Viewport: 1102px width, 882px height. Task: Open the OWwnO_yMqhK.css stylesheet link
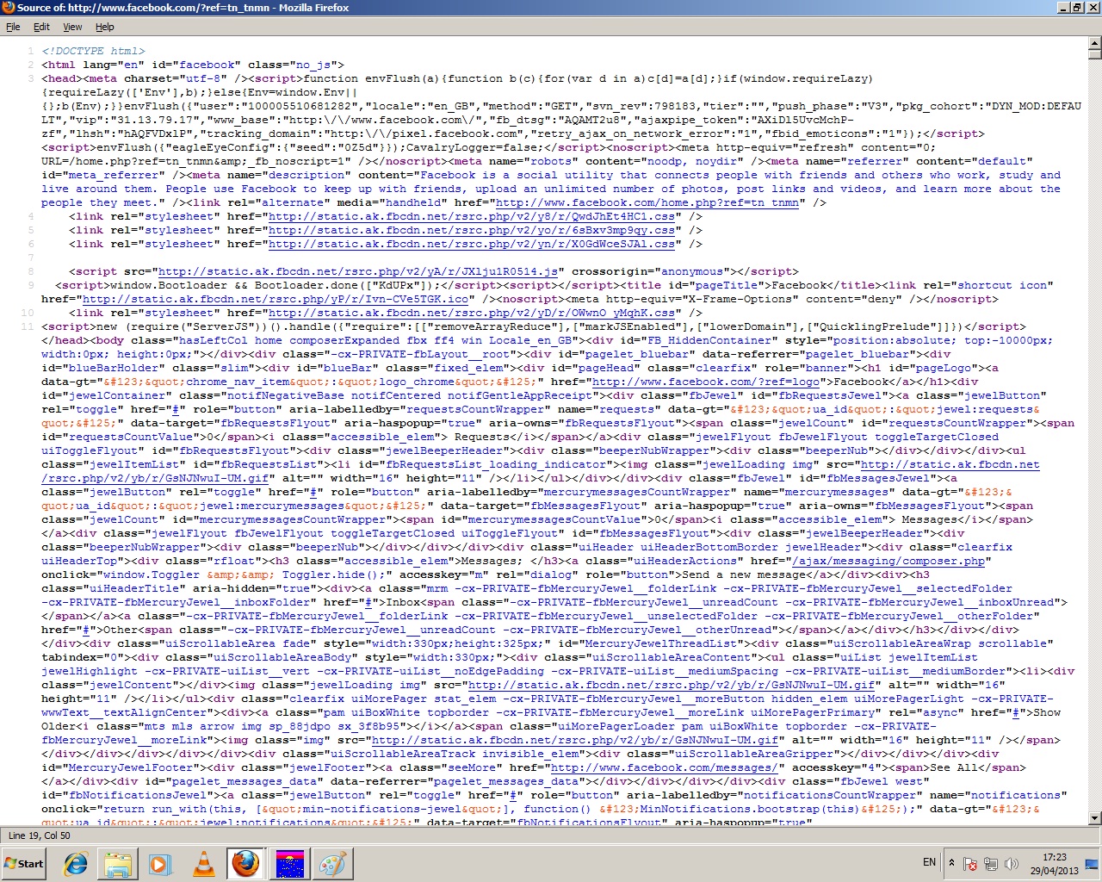tap(472, 314)
